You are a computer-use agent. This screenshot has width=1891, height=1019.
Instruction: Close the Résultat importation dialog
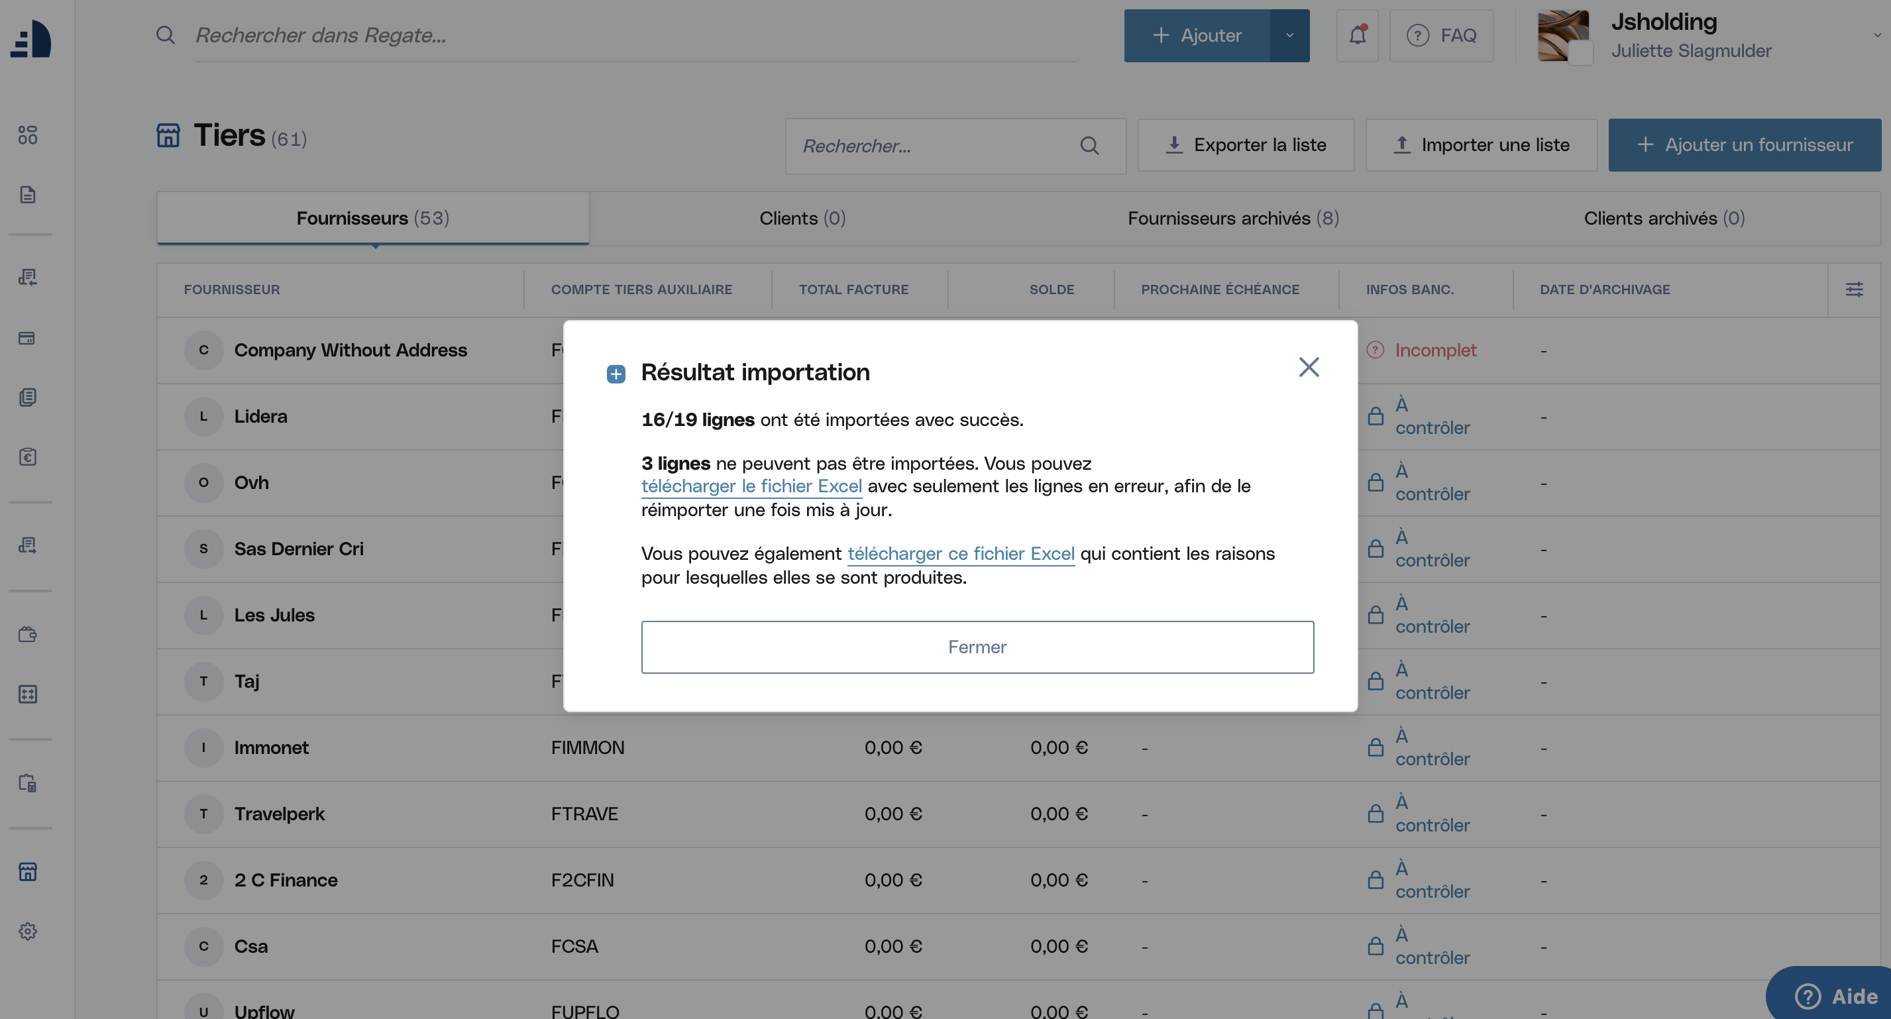point(1309,367)
